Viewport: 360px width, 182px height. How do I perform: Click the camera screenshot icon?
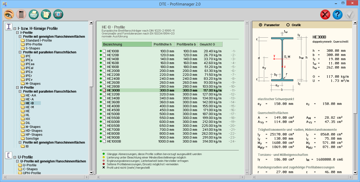(58, 14)
